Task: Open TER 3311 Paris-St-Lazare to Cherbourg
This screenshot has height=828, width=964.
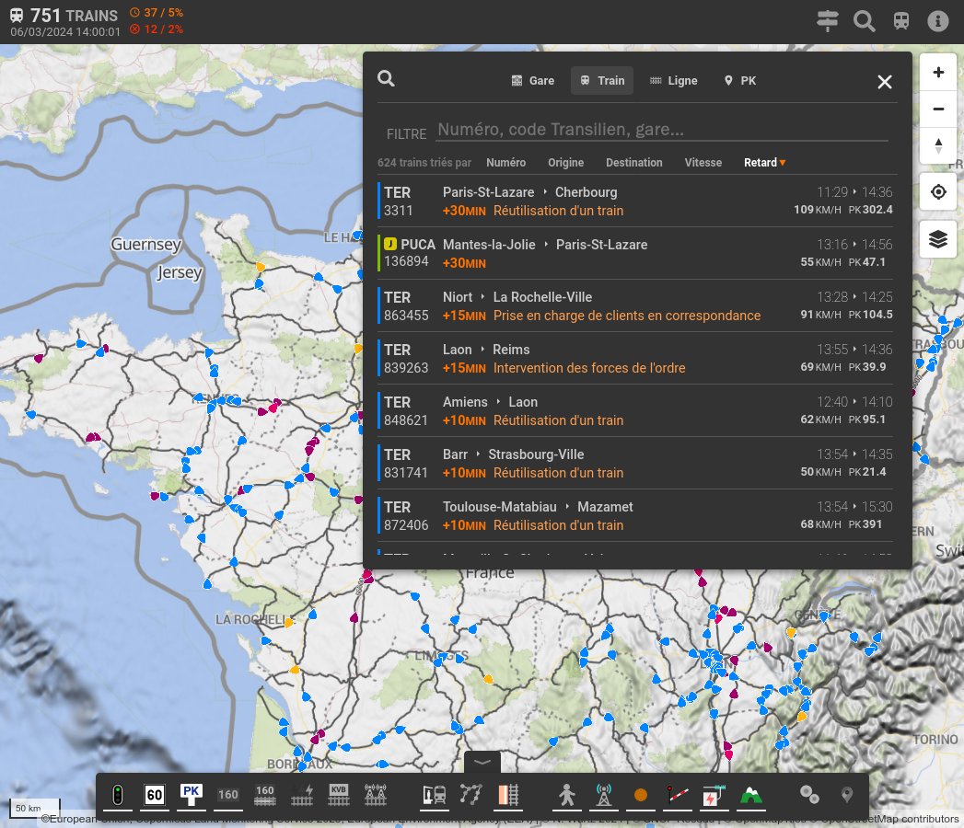Action: pyautogui.click(x=636, y=201)
